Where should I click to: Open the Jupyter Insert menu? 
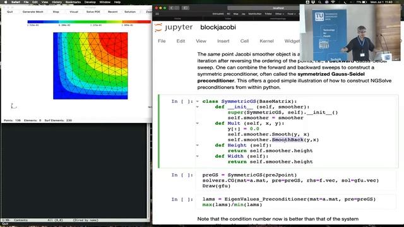223,41
